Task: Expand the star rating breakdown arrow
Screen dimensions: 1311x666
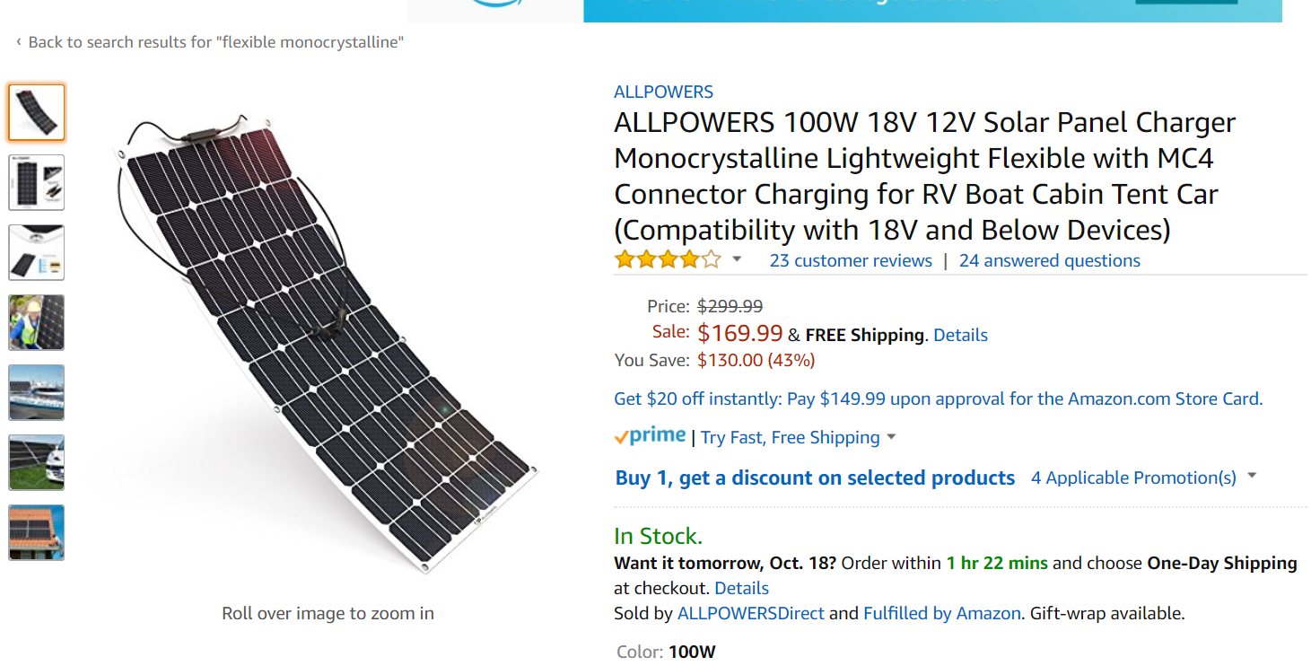Action: tap(737, 260)
